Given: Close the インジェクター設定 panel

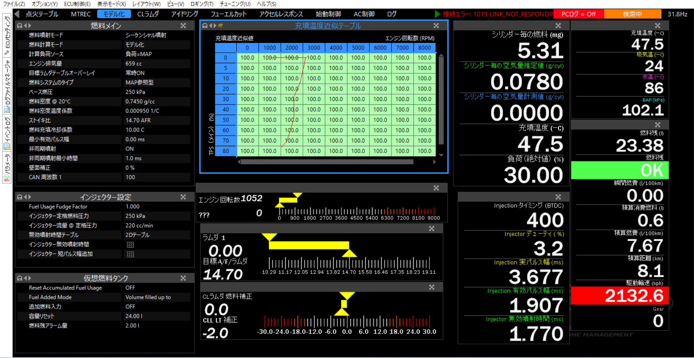Looking at the screenshot, I should tap(183, 197).
